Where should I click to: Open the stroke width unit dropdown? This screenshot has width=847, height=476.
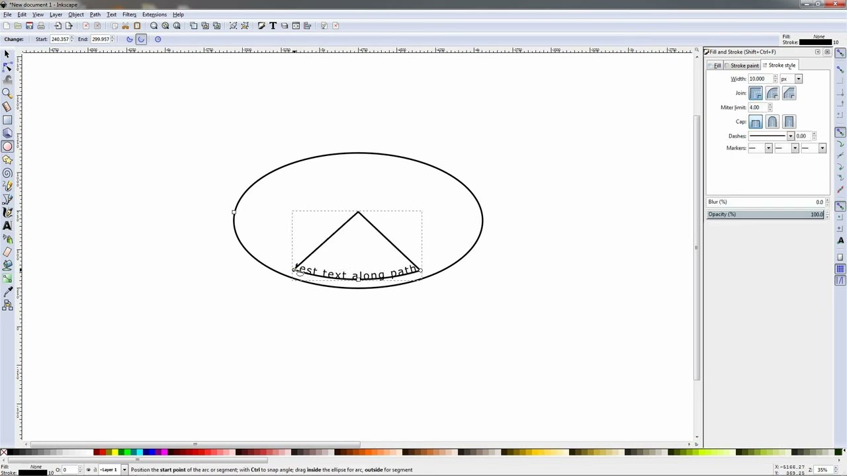798,79
